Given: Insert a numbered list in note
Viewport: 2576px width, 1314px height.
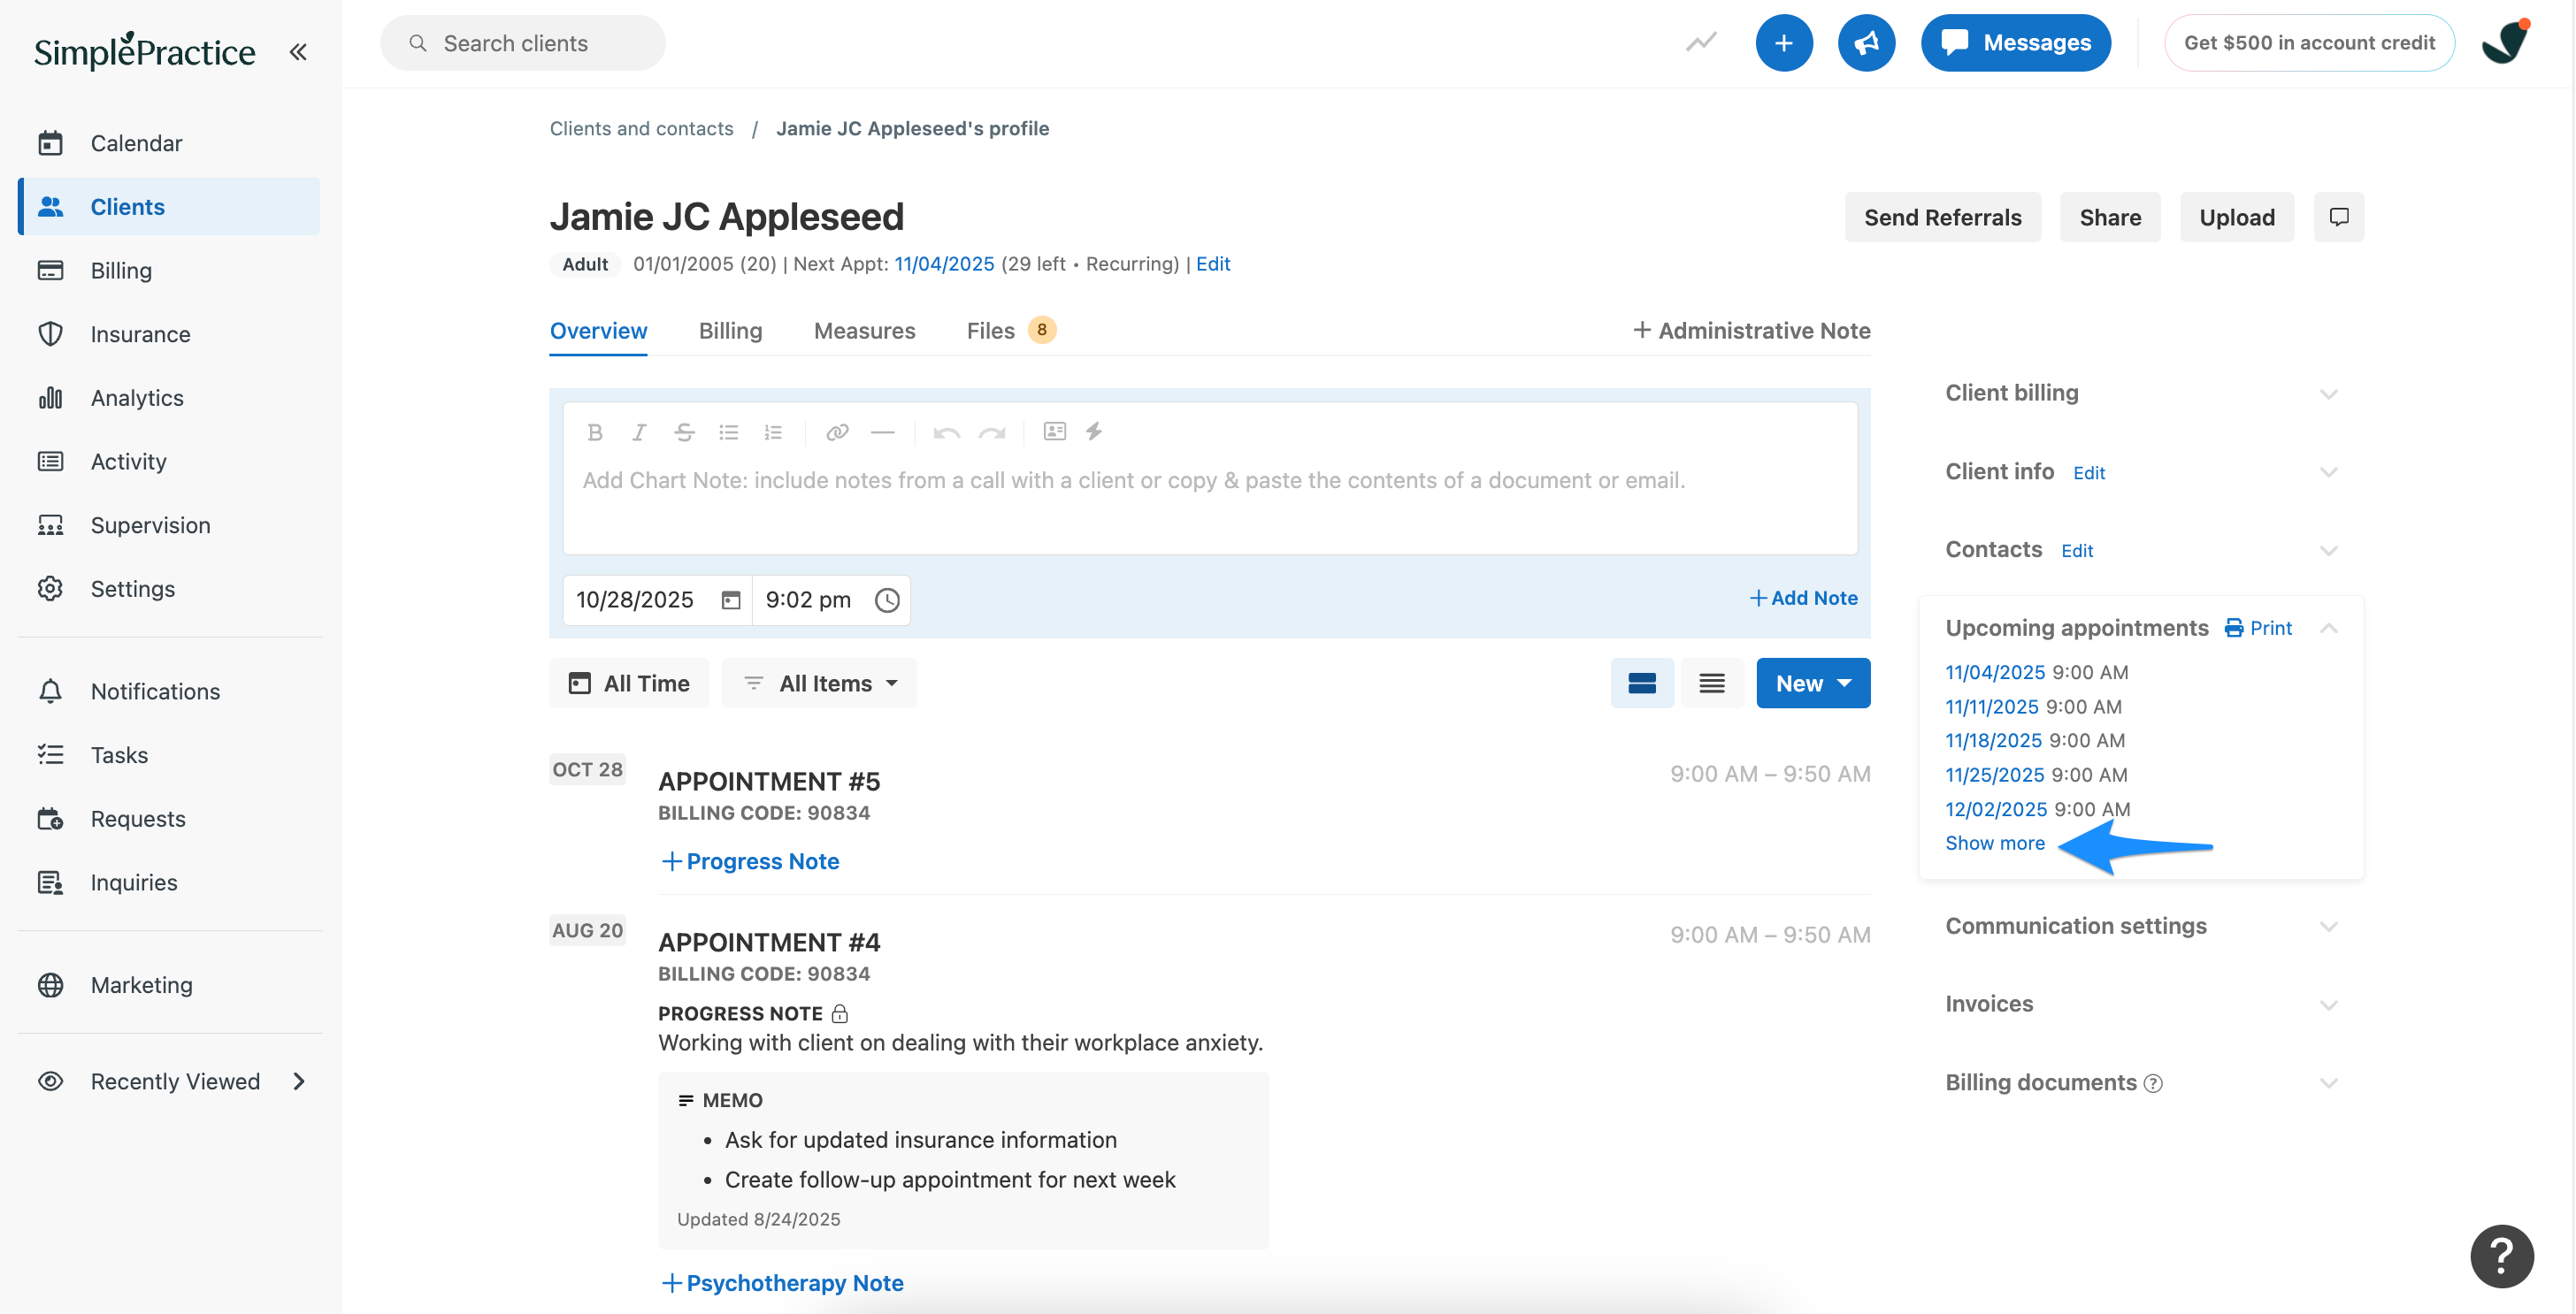Looking at the screenshot, I should [x=773, y=432].
